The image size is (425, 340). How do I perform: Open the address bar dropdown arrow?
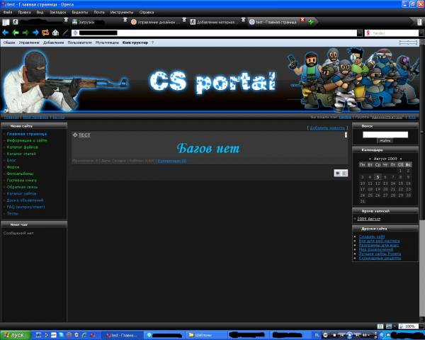coord(360,33)
